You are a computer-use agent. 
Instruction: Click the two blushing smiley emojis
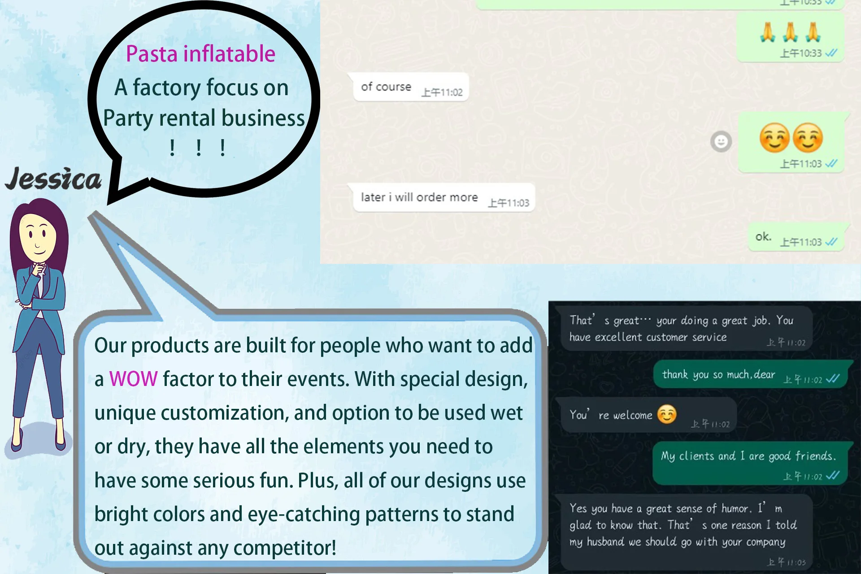[791, 138]
